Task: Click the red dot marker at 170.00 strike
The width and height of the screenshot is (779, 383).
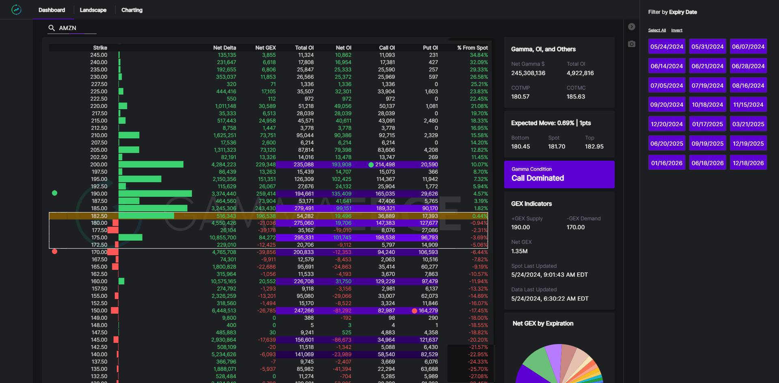Action: click(55, 252)
